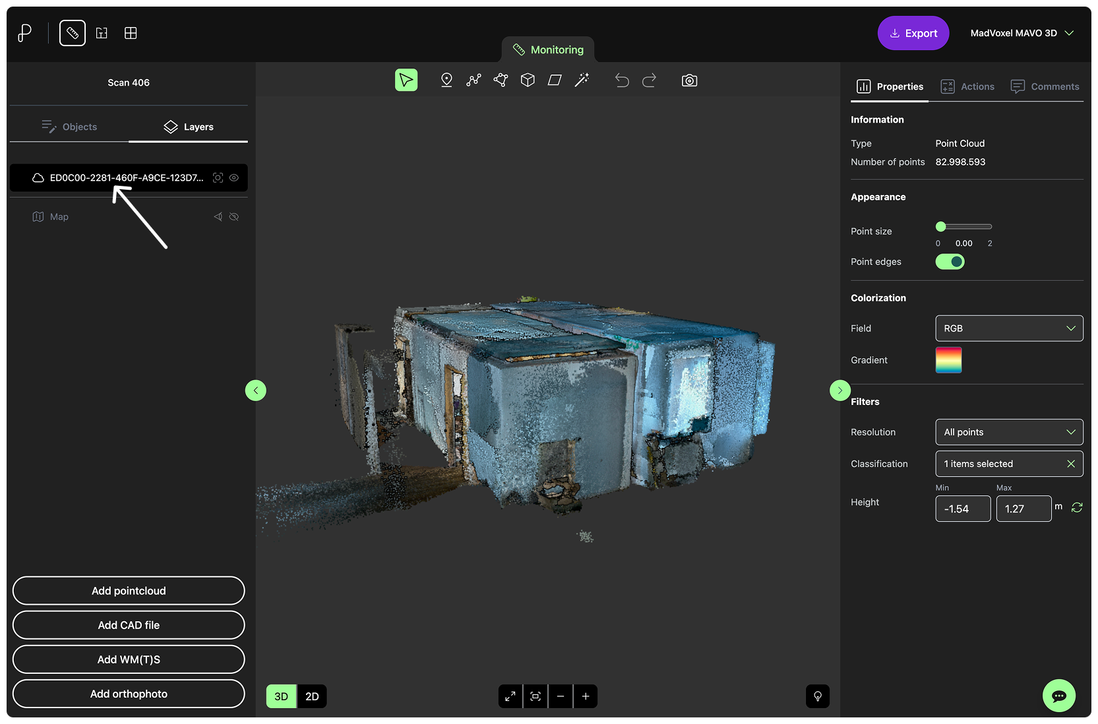Click the magic wand tool

tap(582, 80)
